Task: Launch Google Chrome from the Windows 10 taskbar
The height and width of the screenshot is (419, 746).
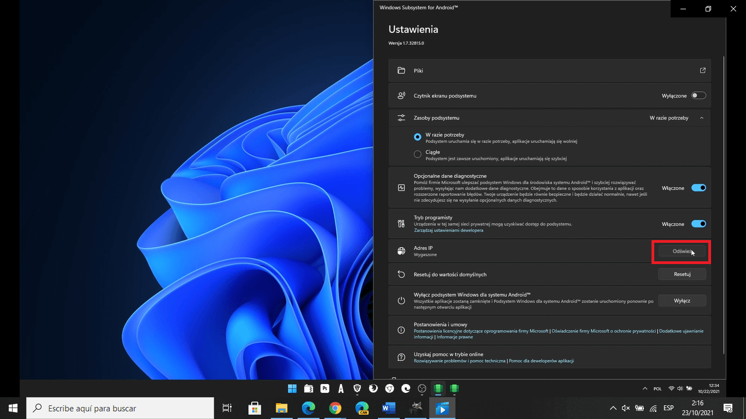Action: (335, 408)
